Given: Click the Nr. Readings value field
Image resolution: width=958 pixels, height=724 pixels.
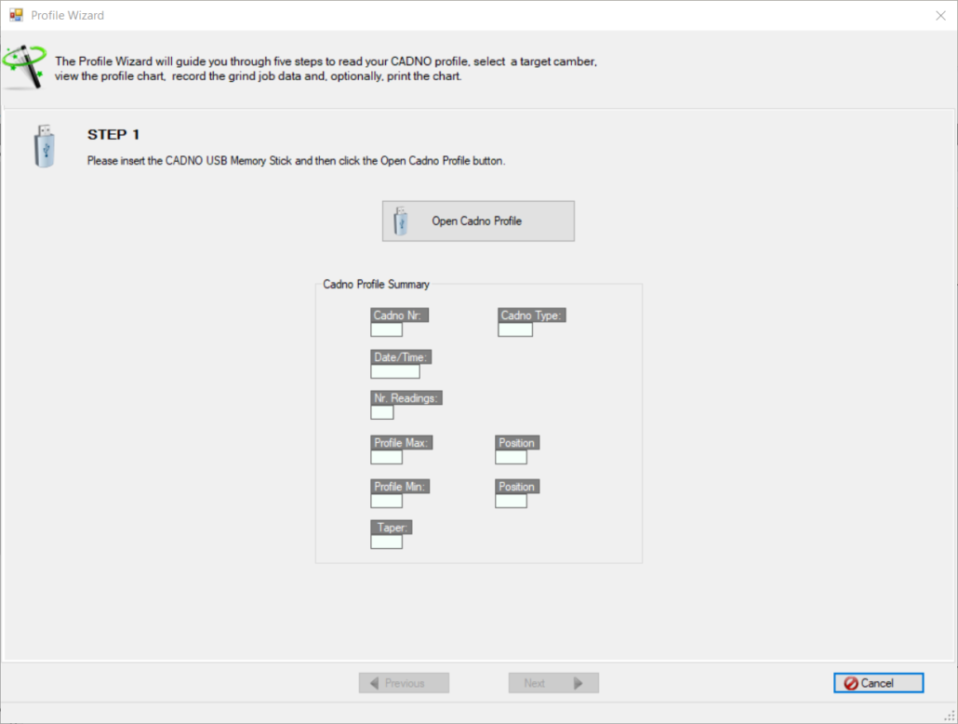Looking at the screenshot, I should [x=382, y=412].
